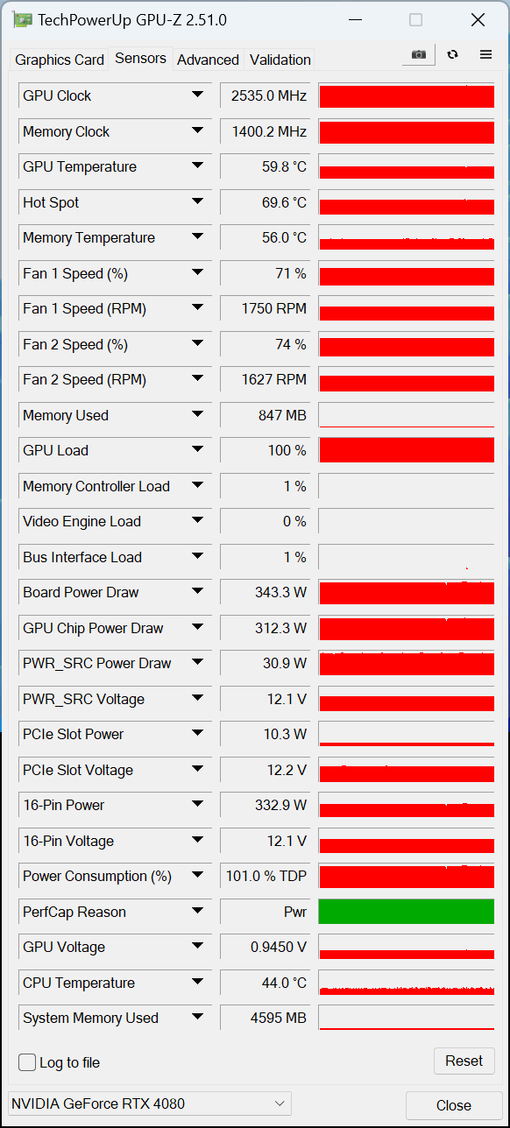Go to the Validation tab
The width and height of the screenshot is (510, 1128).
(x=280, y=60)
